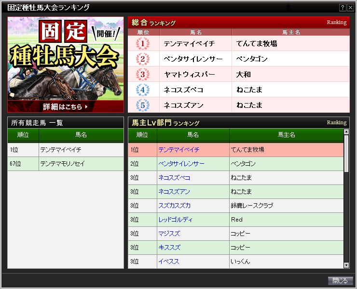Click owner ペンタゴン in 総合ランキング
The height and width of the screenshot is (289, 357).
click(252, 59)
